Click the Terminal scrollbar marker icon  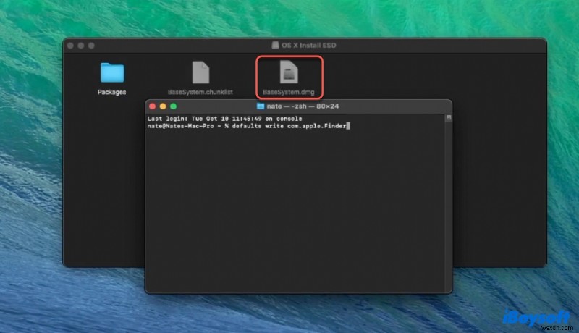pos(449,118)
